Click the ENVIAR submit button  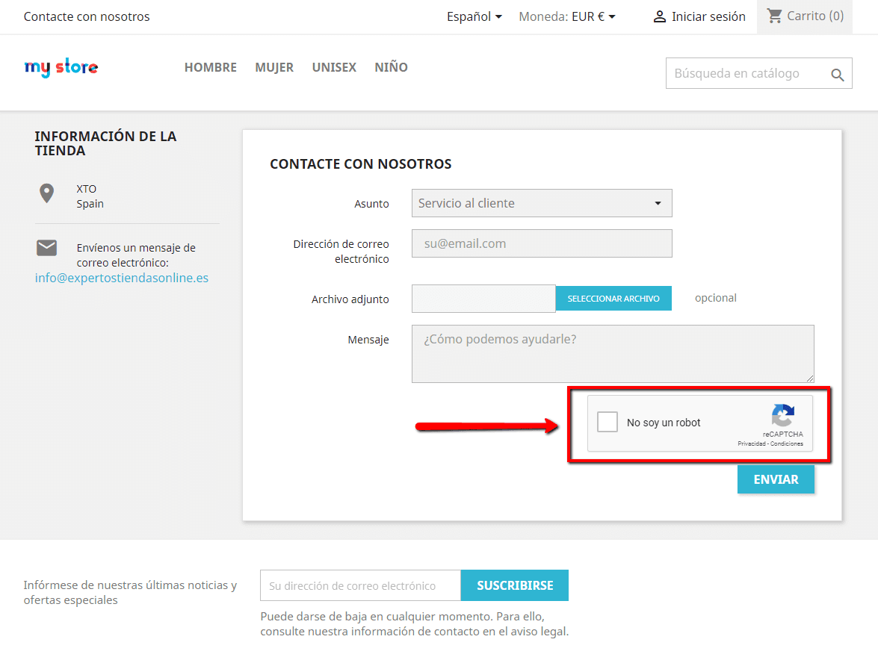(776, 479)
